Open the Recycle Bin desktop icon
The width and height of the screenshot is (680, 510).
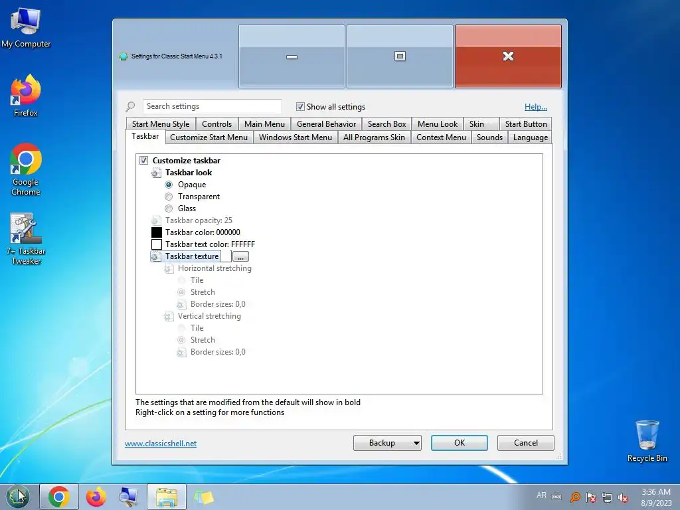[647, 441]
